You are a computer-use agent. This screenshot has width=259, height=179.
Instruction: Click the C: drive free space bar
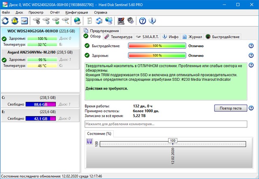40,104
